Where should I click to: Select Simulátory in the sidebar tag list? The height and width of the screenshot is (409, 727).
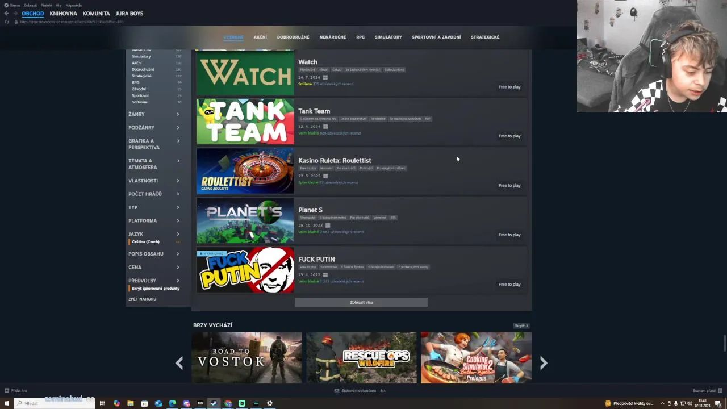(x=141, y=56)
